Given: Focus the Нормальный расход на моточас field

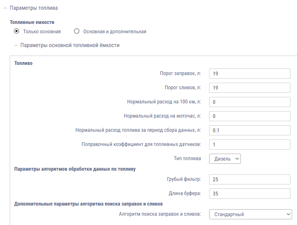Looking at the screenshot, I should click(x=249, y=116).
